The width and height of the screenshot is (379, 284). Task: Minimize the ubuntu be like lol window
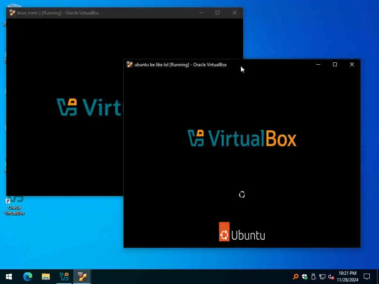tap(318, 64)
